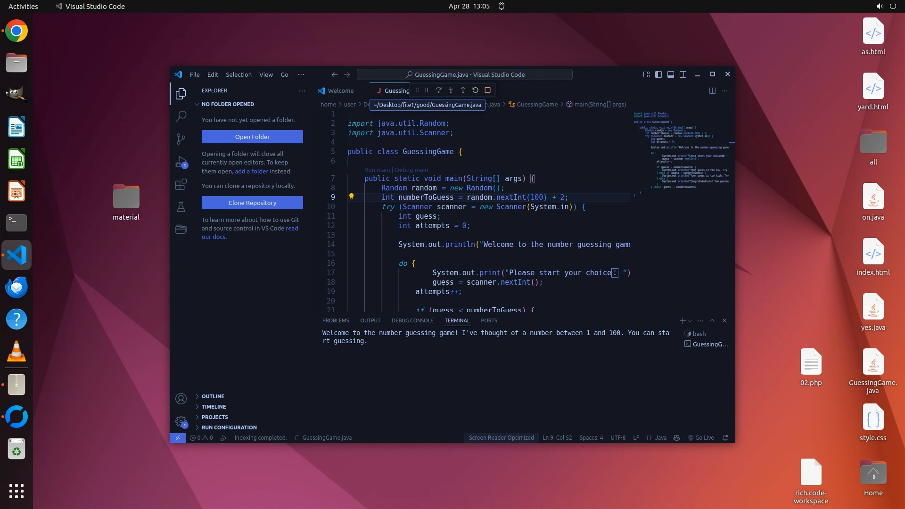Click the lightbulb quick-fix icon on line 9
The image size is (905, 509).
click(351, 197)
